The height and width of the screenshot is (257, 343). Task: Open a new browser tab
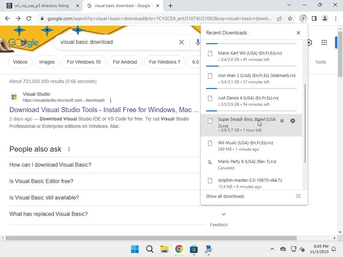coord(170,6)
